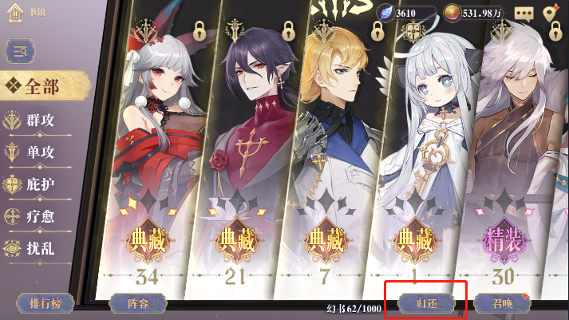Open the chat message bubble icon

click(524, 14)
